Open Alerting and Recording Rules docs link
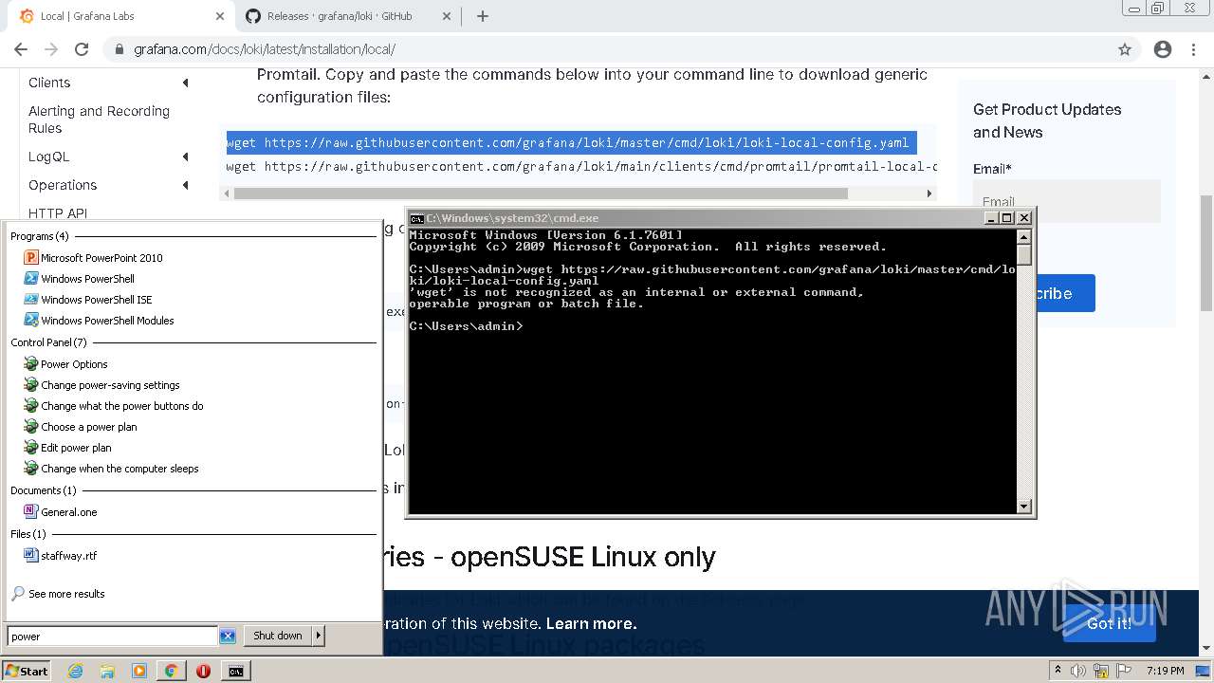 click(99, 120)
